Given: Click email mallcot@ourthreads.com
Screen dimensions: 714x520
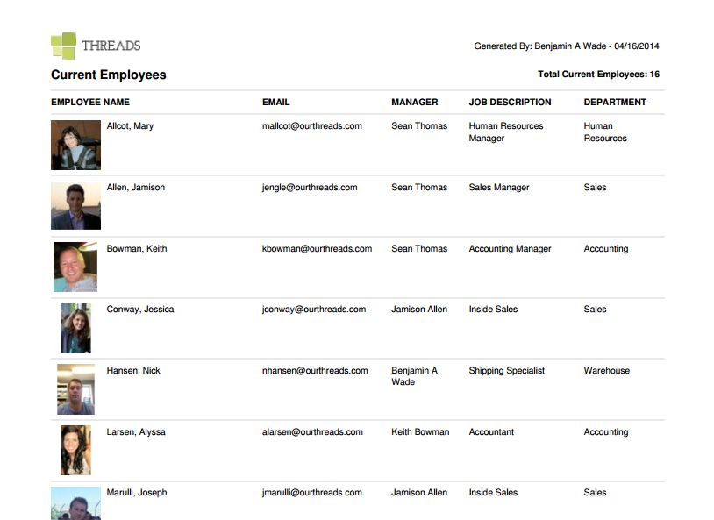Looking at the screenshot, I should [x=312, y=126].
